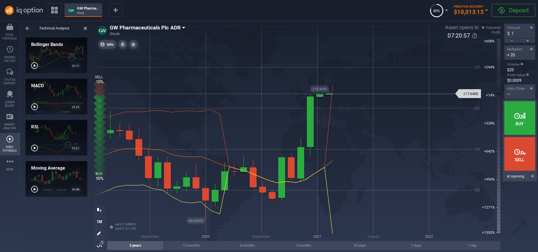
Task: Open the Multiplier x20 selector
Action: (519, 52)
